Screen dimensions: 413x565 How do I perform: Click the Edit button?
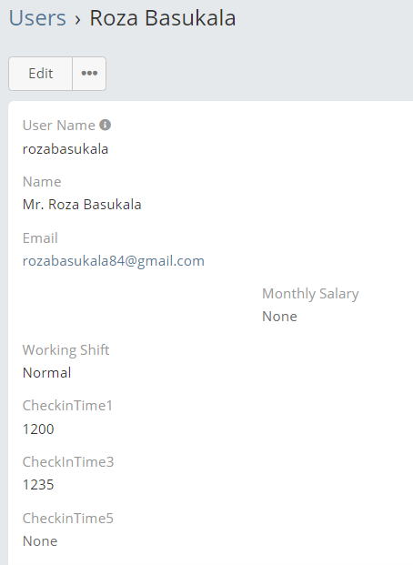click(40, 74)
